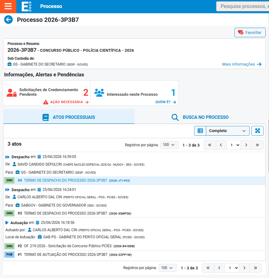Switch to Busca no Processo tab
Screen dimensions: 269x278
(x=200, y=117)
